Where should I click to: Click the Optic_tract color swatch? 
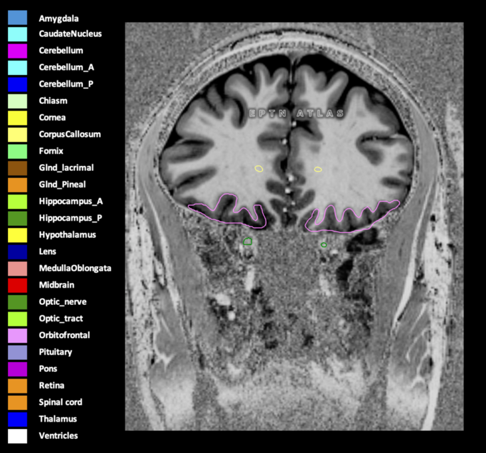(17, 319)
